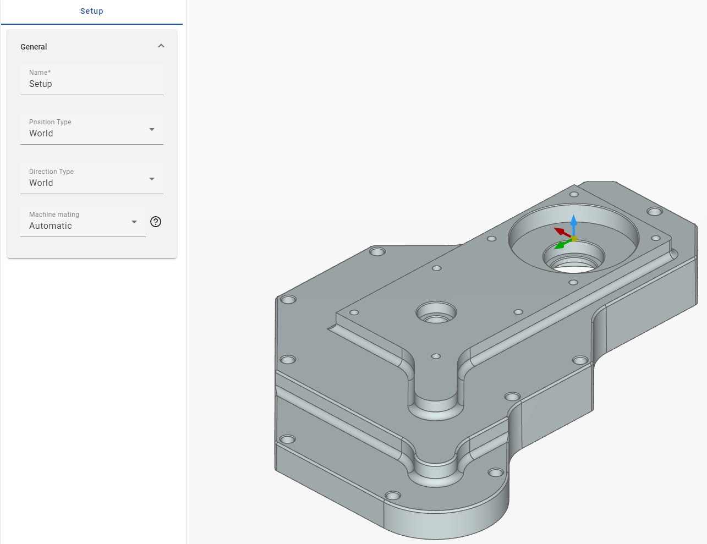This screenshot has width=707, height=544.
Task: Select the red axis arrow of the gizmo
Action: pos(562,232)
